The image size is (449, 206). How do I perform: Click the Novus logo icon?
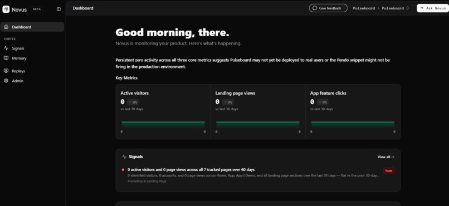click(x=6, y=9)
